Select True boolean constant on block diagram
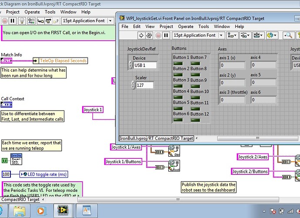The height and width of the screenshot is (218, 300). coord(4,160)
